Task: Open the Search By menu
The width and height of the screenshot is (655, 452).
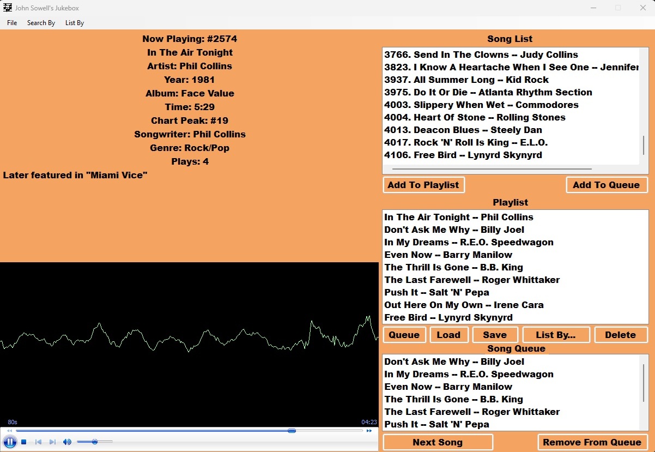Action: pyautogui.click(x=41, y=23)
